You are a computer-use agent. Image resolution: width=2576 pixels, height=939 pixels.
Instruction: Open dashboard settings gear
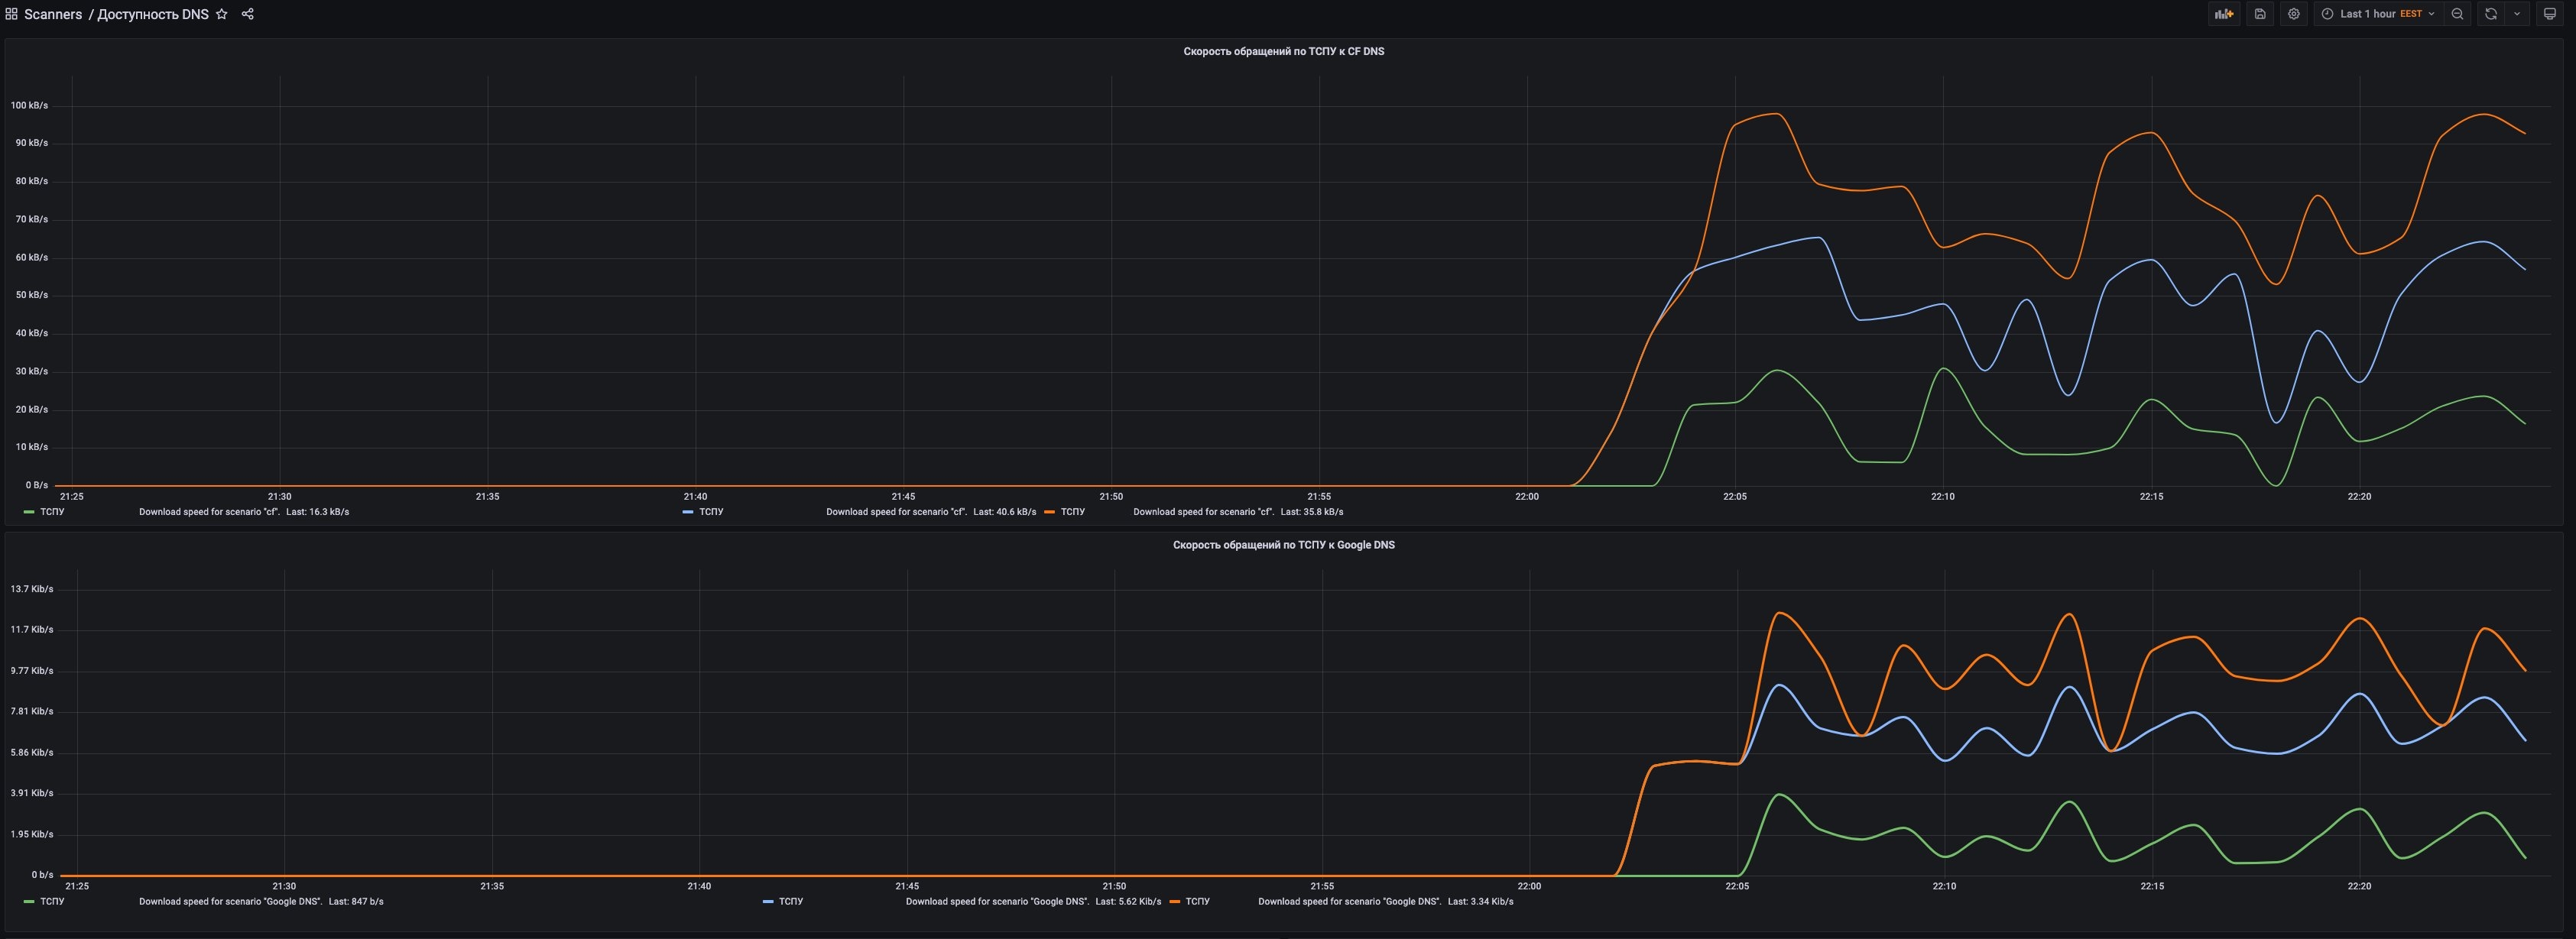click(2294, 14)
